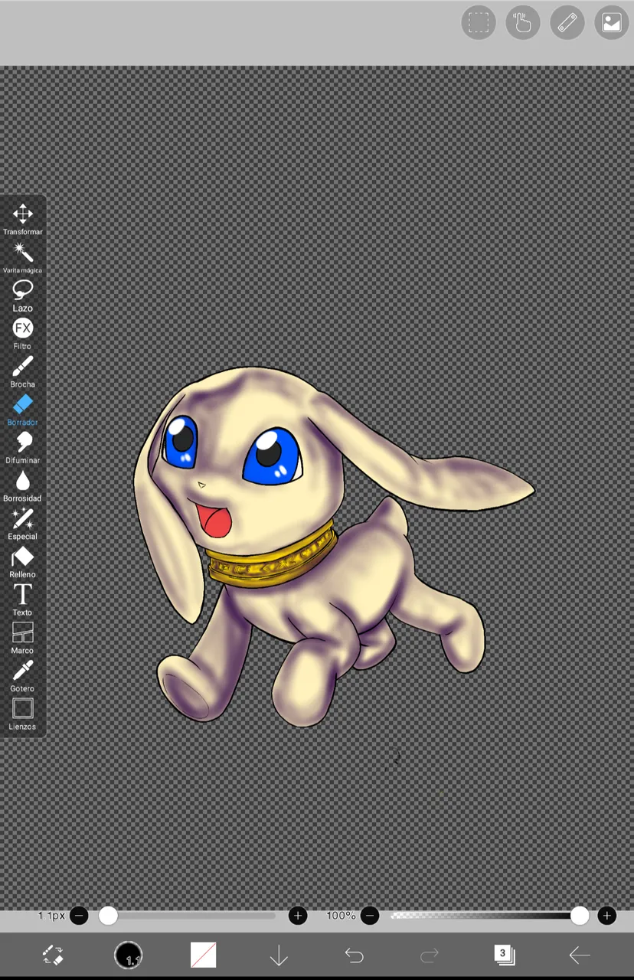Click the brush size slider handle
634x980 pixels.
(108, 916)
